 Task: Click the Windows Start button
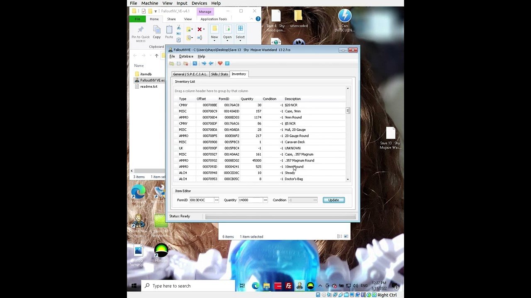tap(134, 286)
